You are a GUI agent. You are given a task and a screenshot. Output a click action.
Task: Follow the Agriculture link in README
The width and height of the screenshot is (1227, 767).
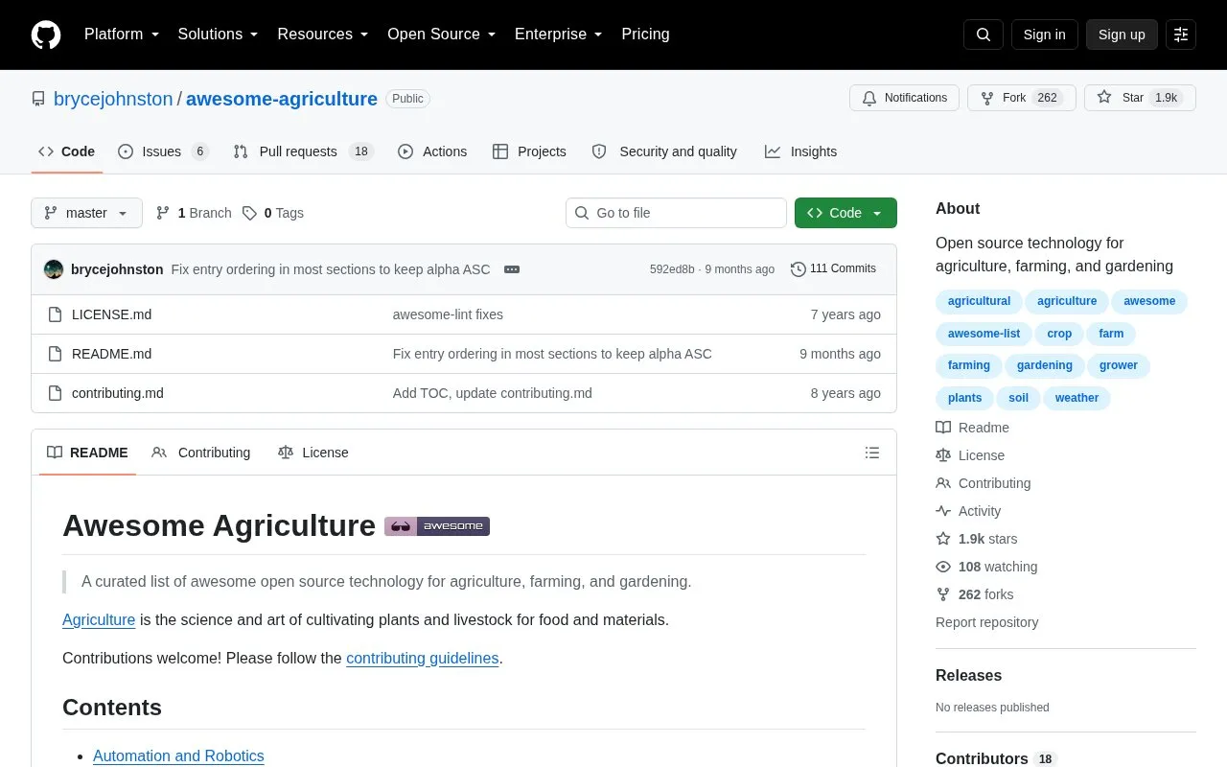99,619
